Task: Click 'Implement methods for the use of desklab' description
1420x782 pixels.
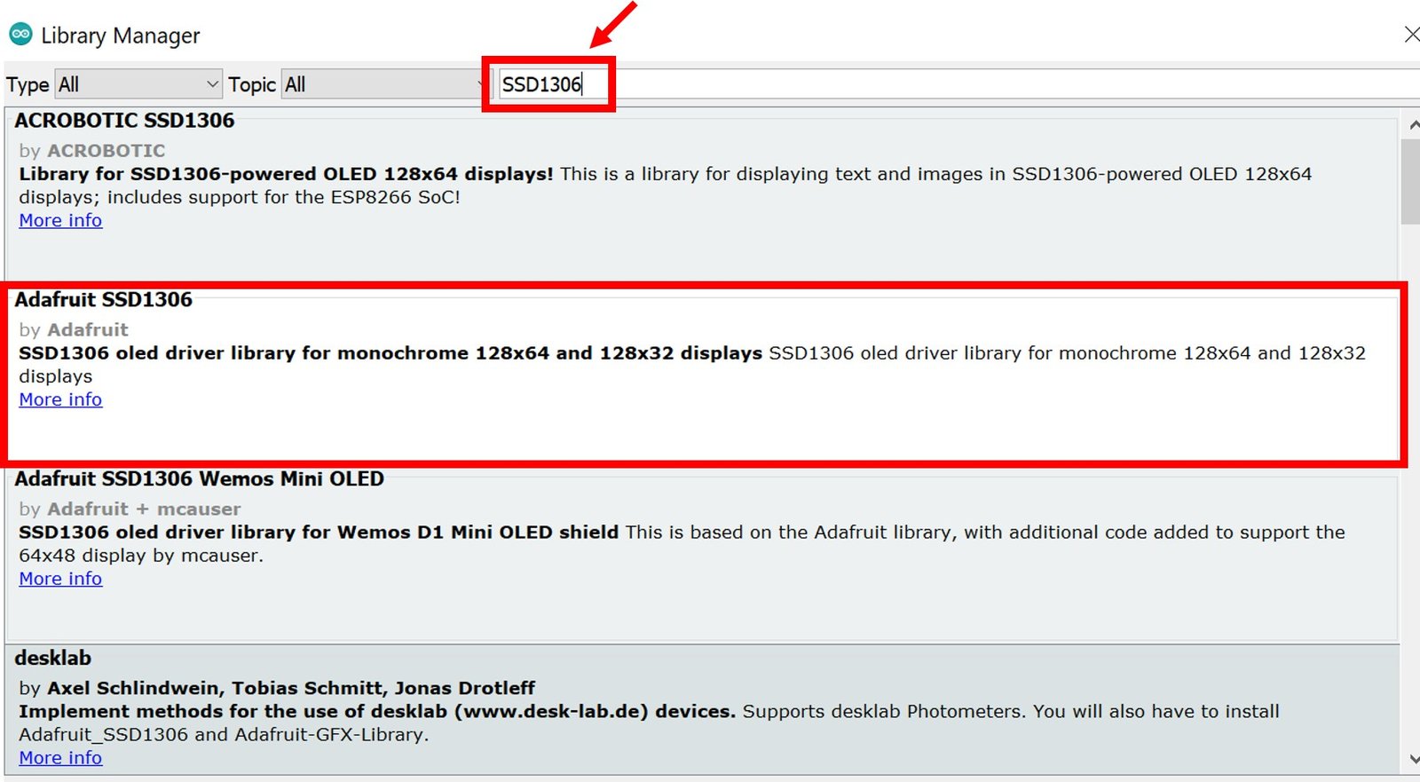Action: click(377, 712)
